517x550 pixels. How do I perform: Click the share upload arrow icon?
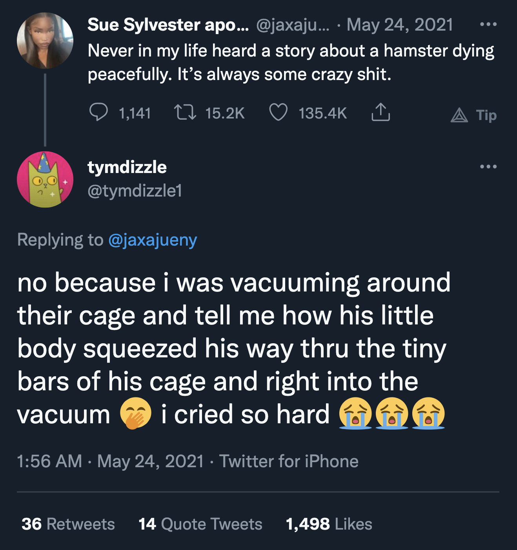(380, 113)
